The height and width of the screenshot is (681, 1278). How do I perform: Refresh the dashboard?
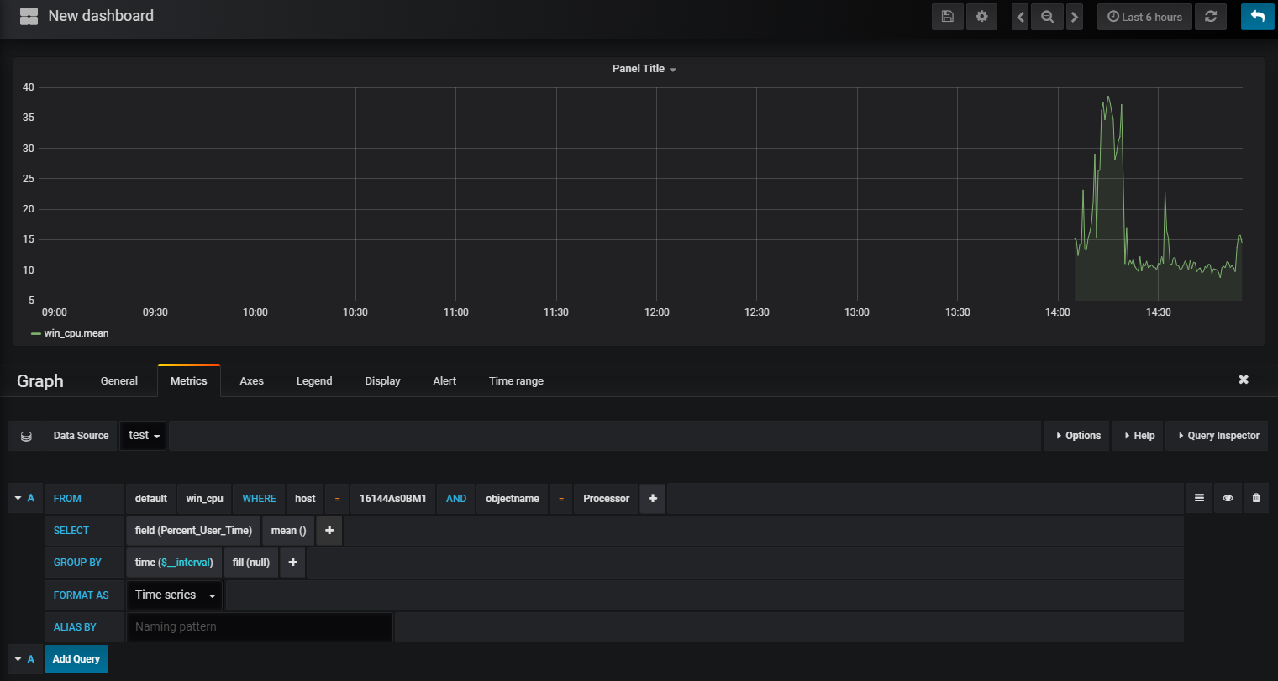[1211, 17]
